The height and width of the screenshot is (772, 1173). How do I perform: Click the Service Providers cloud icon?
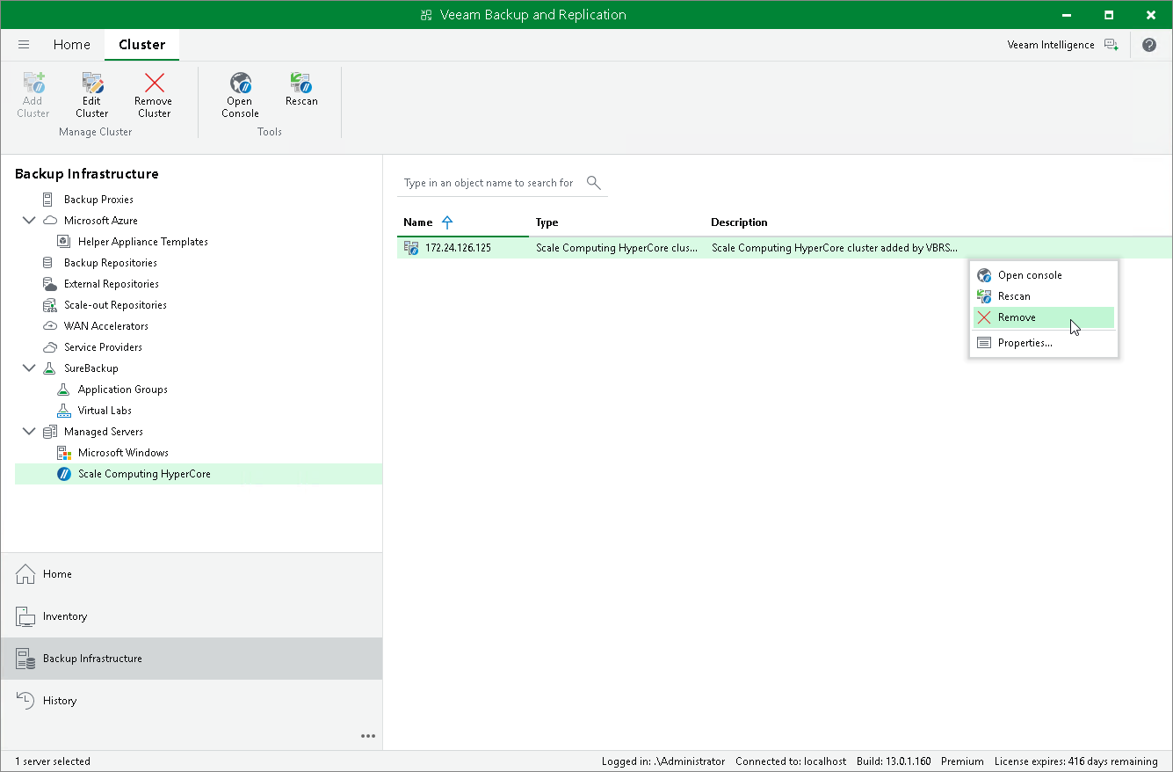point(49,347)
